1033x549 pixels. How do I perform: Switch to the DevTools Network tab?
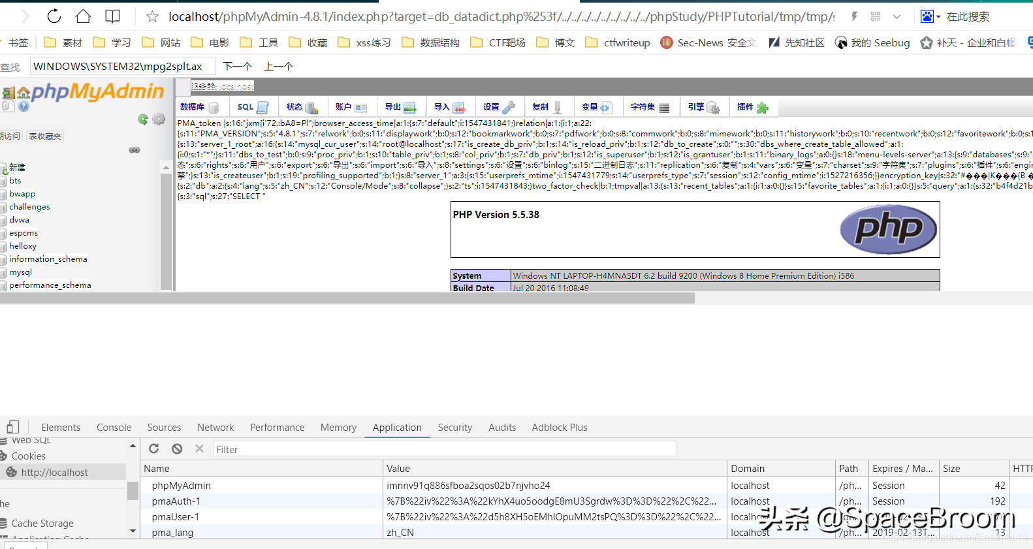(215, 428)
